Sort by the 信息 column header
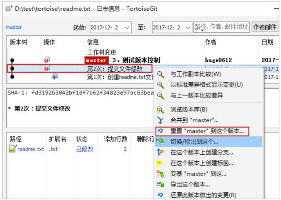The image size is (281, 200). point(93,42)
